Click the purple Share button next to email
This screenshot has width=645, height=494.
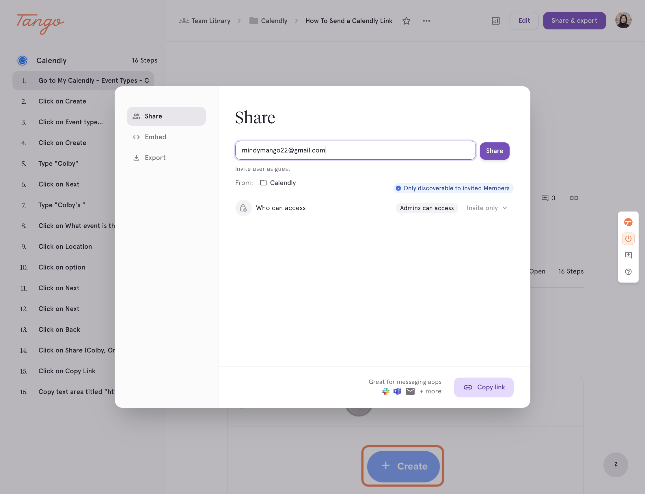[x=494, y=151]
